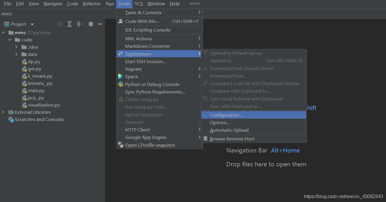Choose Browse Remote Host
The image size is (386, 202).
[254, 139]
